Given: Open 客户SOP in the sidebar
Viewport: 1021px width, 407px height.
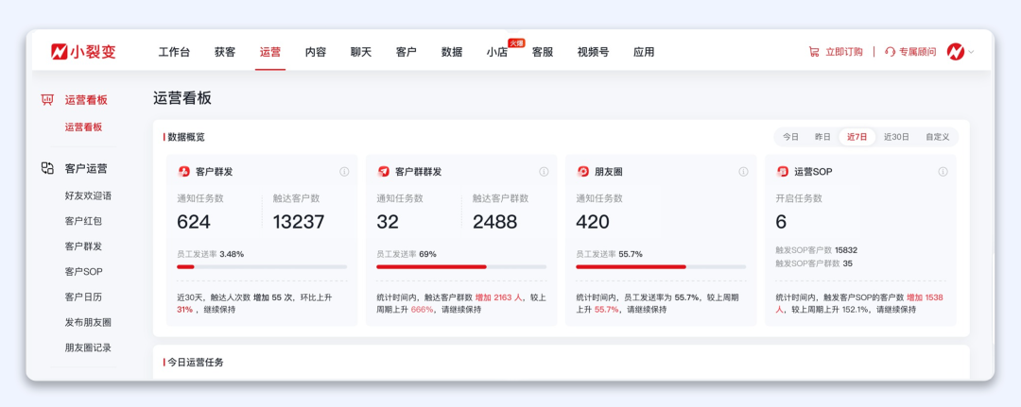Looking at the screenshot, I should pyautogui.click(x=83, y=271).
